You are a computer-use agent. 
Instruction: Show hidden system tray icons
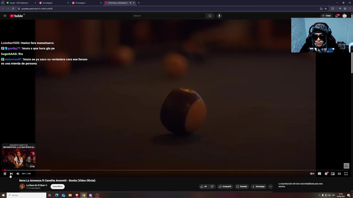319,195
